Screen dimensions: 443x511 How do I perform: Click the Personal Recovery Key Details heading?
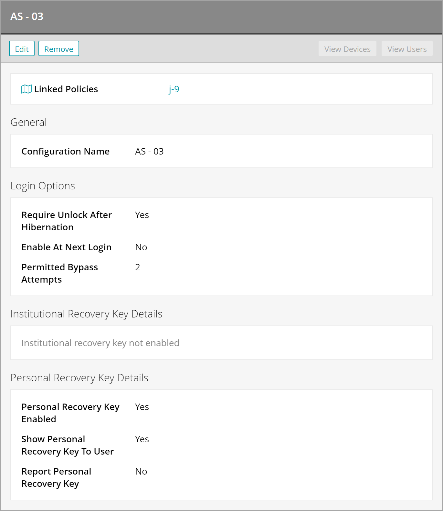[x=79, y=378]
